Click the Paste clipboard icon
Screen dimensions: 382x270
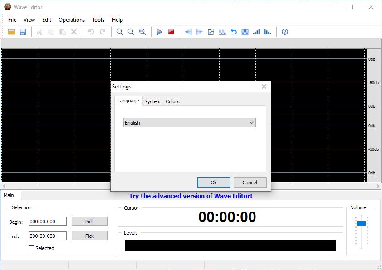tap(63, 32)
